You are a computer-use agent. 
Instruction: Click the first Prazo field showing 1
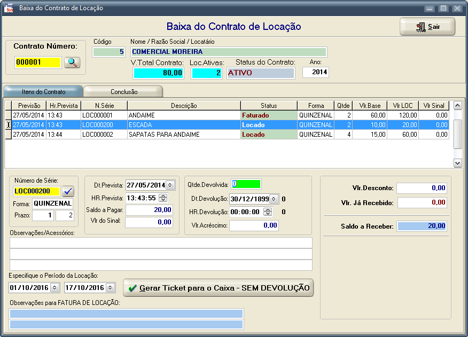43,215
